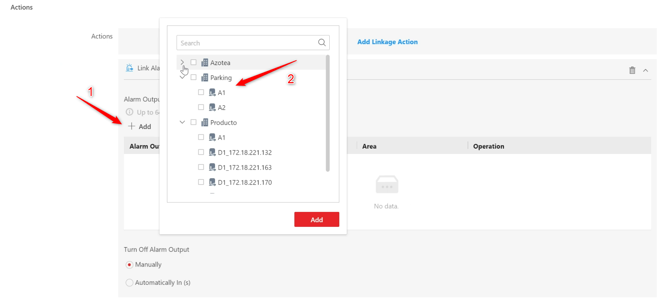
Task: Check the Azotea checkbox
Action: point(194,62)
